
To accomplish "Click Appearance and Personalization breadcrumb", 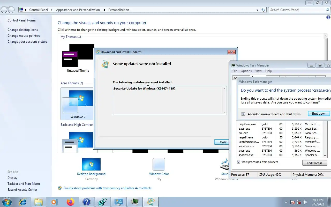I will pos(78,10).
